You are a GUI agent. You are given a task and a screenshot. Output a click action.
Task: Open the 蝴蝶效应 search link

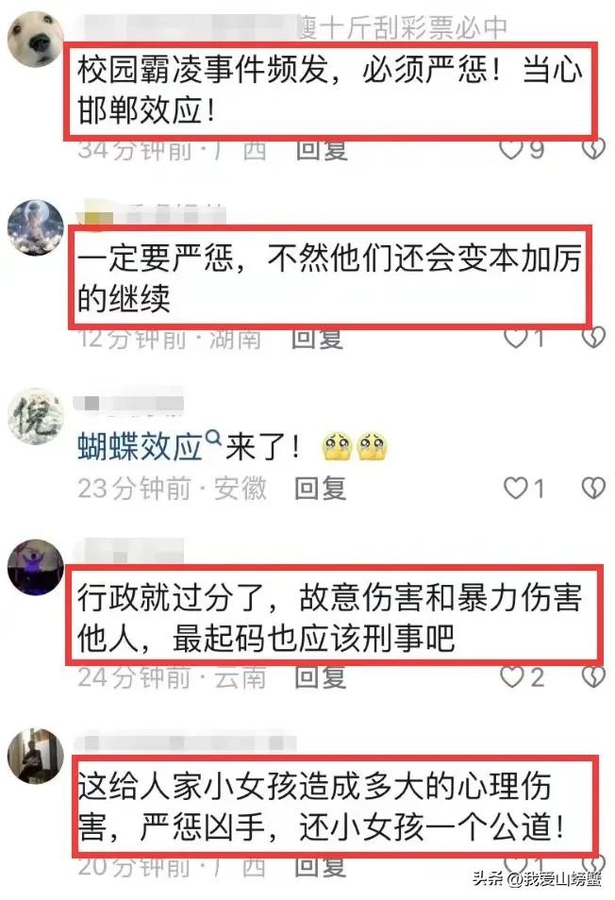pyautogui.click(x=140, y=446)
